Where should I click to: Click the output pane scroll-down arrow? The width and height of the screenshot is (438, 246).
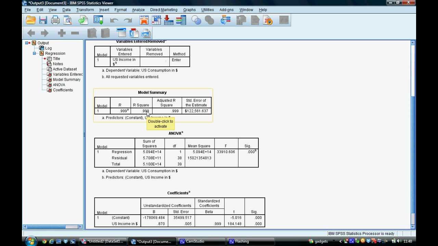point(413,226)
